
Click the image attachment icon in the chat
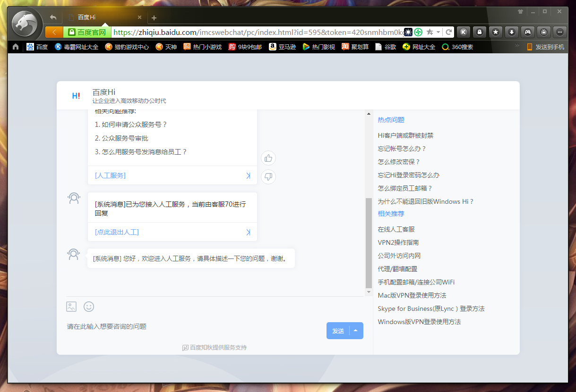(x=71, y=307)
